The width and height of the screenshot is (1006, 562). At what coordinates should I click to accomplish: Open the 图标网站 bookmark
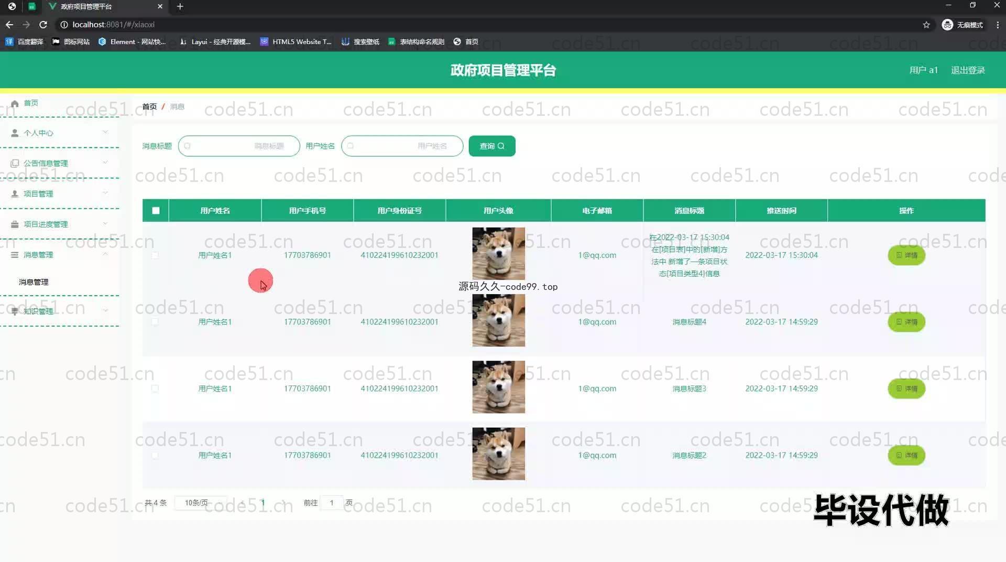[71, 41]
